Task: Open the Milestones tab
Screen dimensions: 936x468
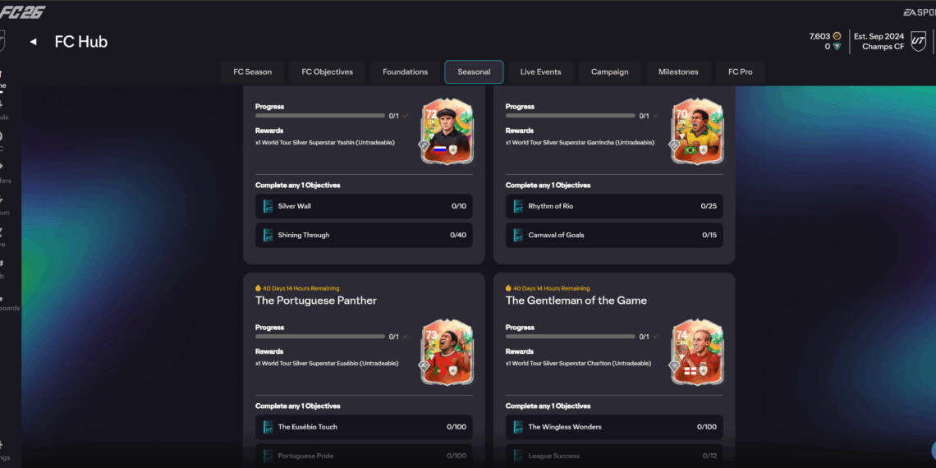Action: (678, 72)
